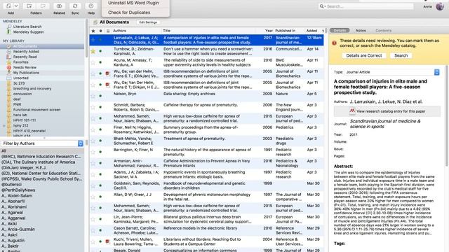Viewport: 449px width, 252px height.
Task: Click the Search catalog button in the review banner
Action: [x=401, y=56]
